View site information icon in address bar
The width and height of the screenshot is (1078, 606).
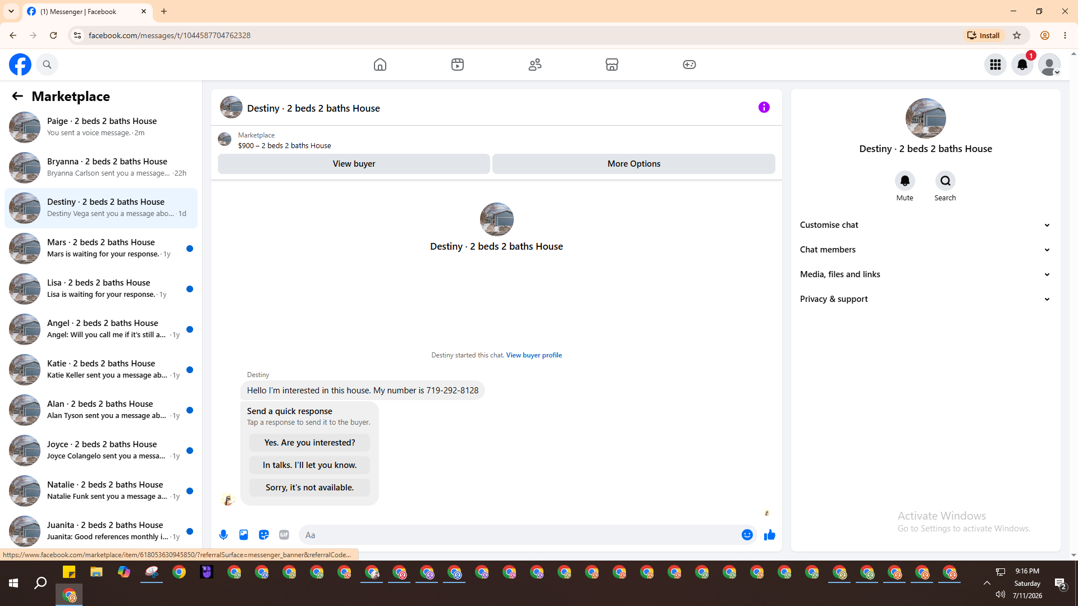(77, 35)
